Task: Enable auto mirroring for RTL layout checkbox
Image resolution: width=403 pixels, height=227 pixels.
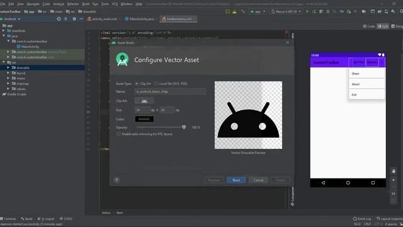Action: (x=118, y=134)
